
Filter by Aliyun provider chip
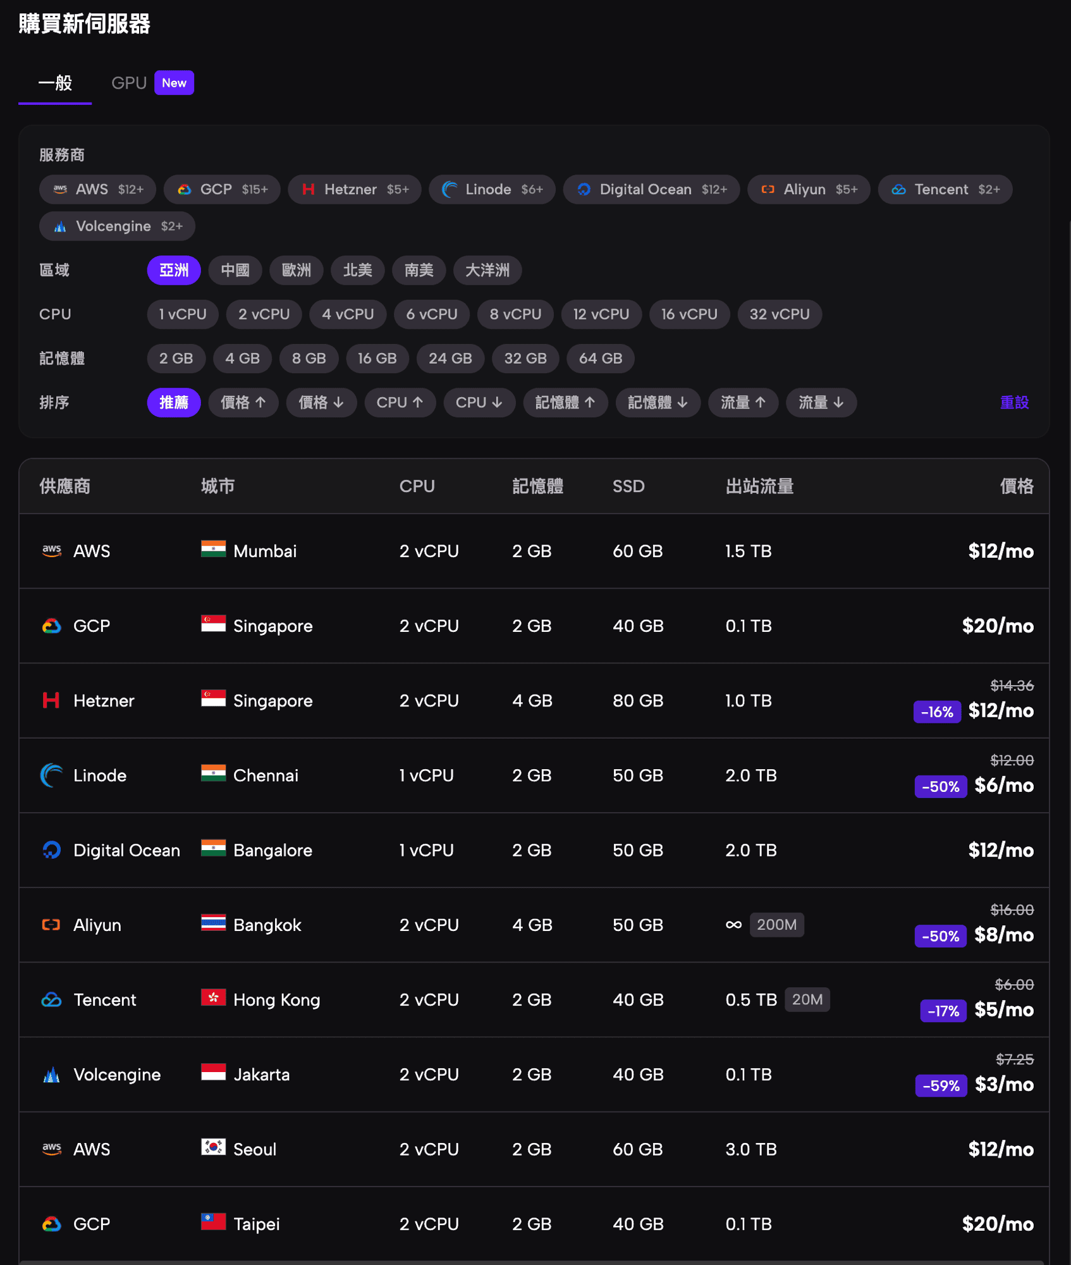click(809, 190)
